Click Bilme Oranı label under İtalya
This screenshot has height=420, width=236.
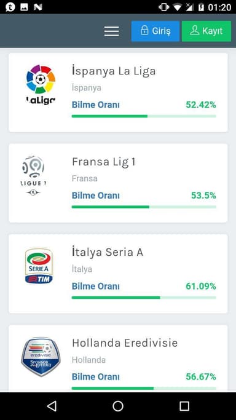(x=95, y=286)
